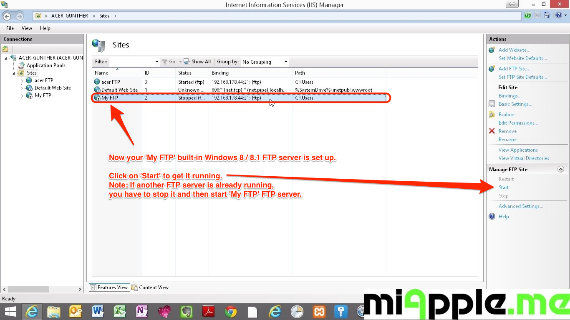This screenshot has height=320, width=570.
Task: Click the Word icon in taskbar
Action: (98, 311)
